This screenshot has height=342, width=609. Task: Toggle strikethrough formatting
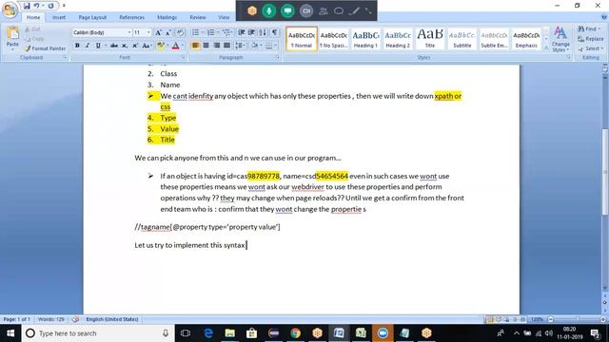114,46
